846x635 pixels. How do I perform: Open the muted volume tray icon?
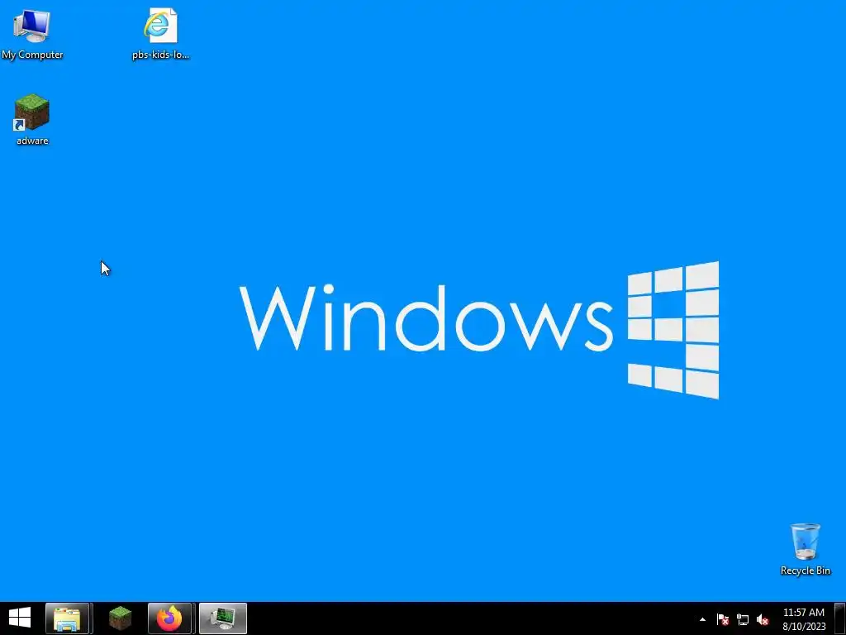point(763,620)
